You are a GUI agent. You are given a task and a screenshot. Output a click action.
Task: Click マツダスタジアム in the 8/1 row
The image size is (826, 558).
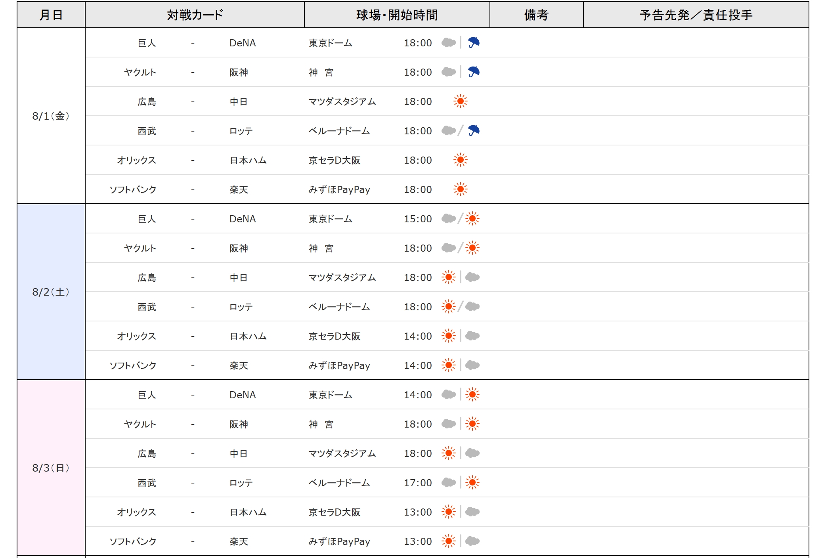pyautogui.click(x=342, y=101)
